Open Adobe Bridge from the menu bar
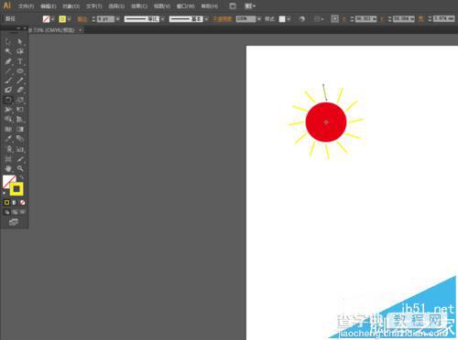 click(x=233, y=5)
